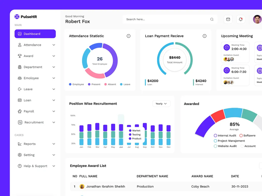This screenshot has width=262, height=196.
Task: Expand the Emoloyee menu chevron
Action: click(54, 78)
